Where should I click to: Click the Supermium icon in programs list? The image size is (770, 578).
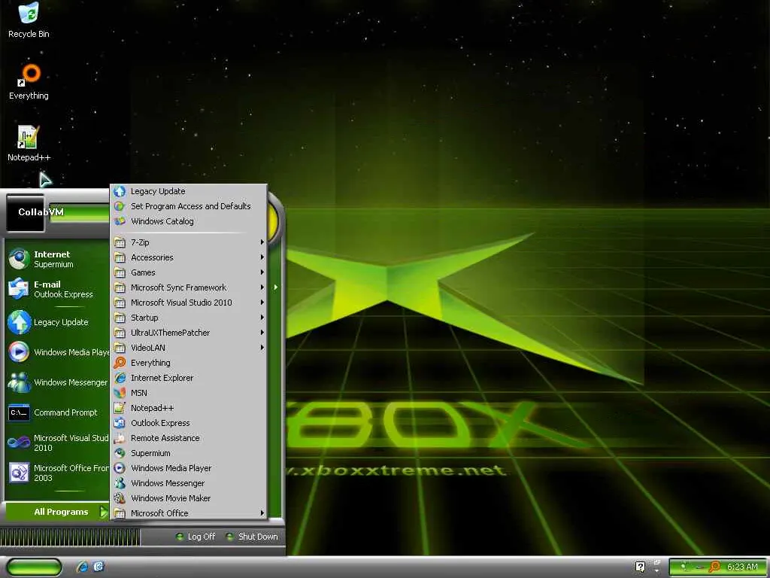pyautogui.click(x=120, y=452)
